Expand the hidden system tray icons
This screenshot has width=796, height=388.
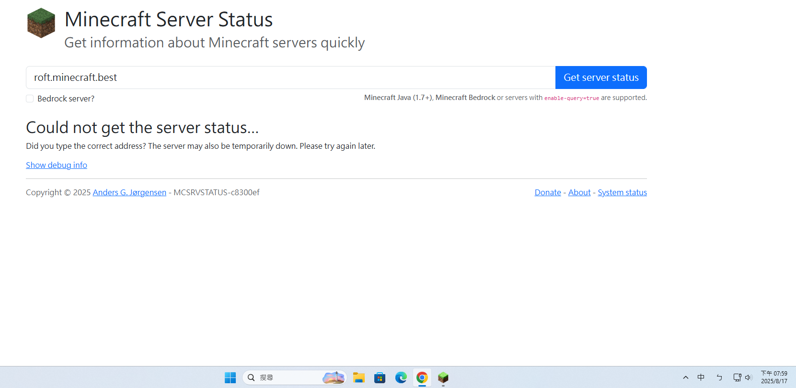686,377
